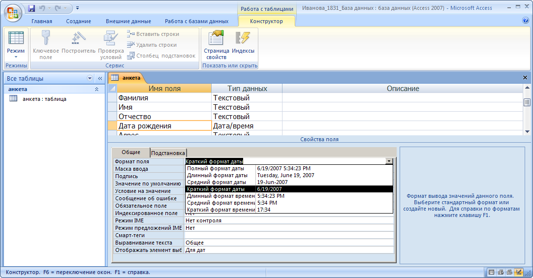Undo using quick access arrow
Viewport: 533px width, 278px height.
coord(42,8)
